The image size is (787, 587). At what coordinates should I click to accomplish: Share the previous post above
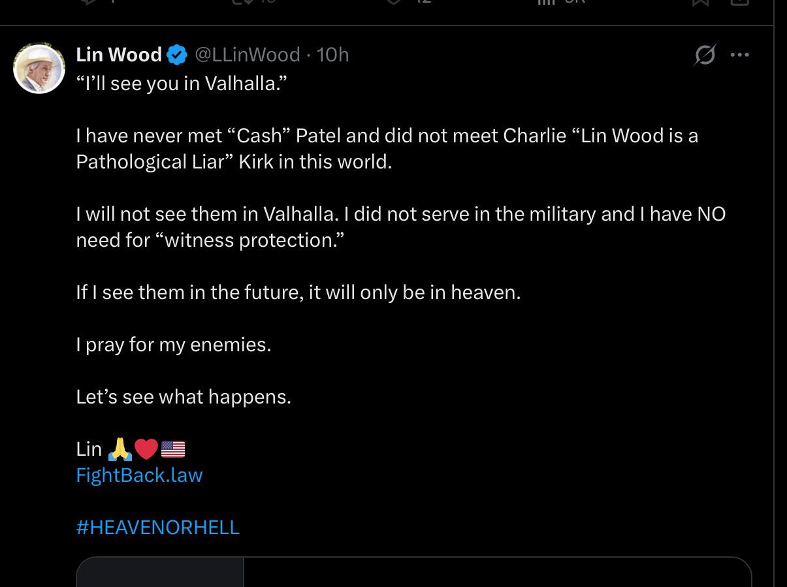coord(739,3)
